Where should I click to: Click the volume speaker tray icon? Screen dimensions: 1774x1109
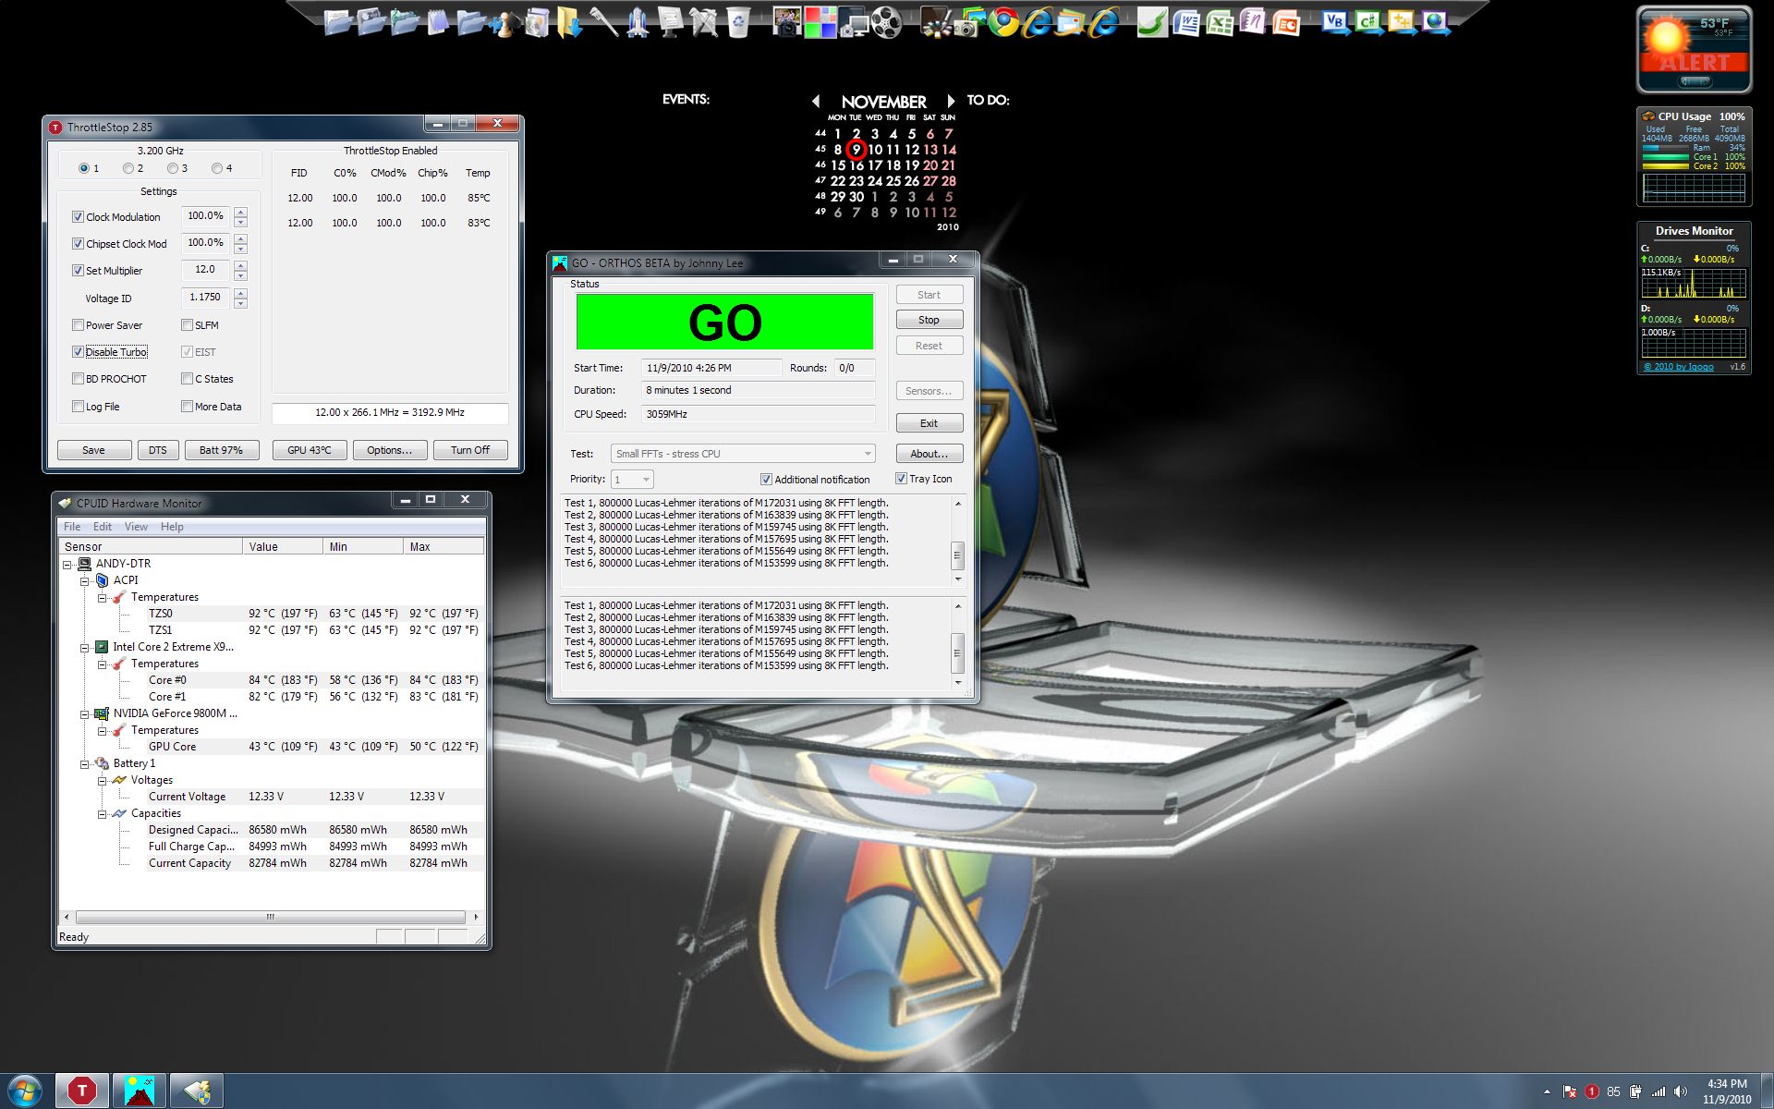(1681, 1091)
